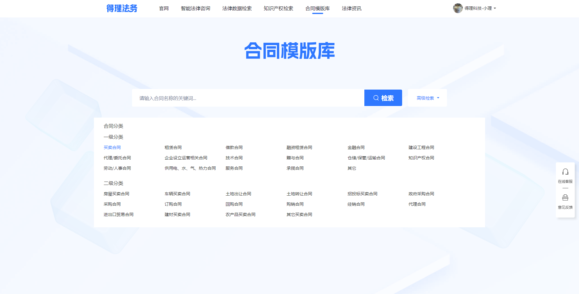Select 供用电、水、气、热力合同
Screen dimensions: 579x294
(190, 168)
